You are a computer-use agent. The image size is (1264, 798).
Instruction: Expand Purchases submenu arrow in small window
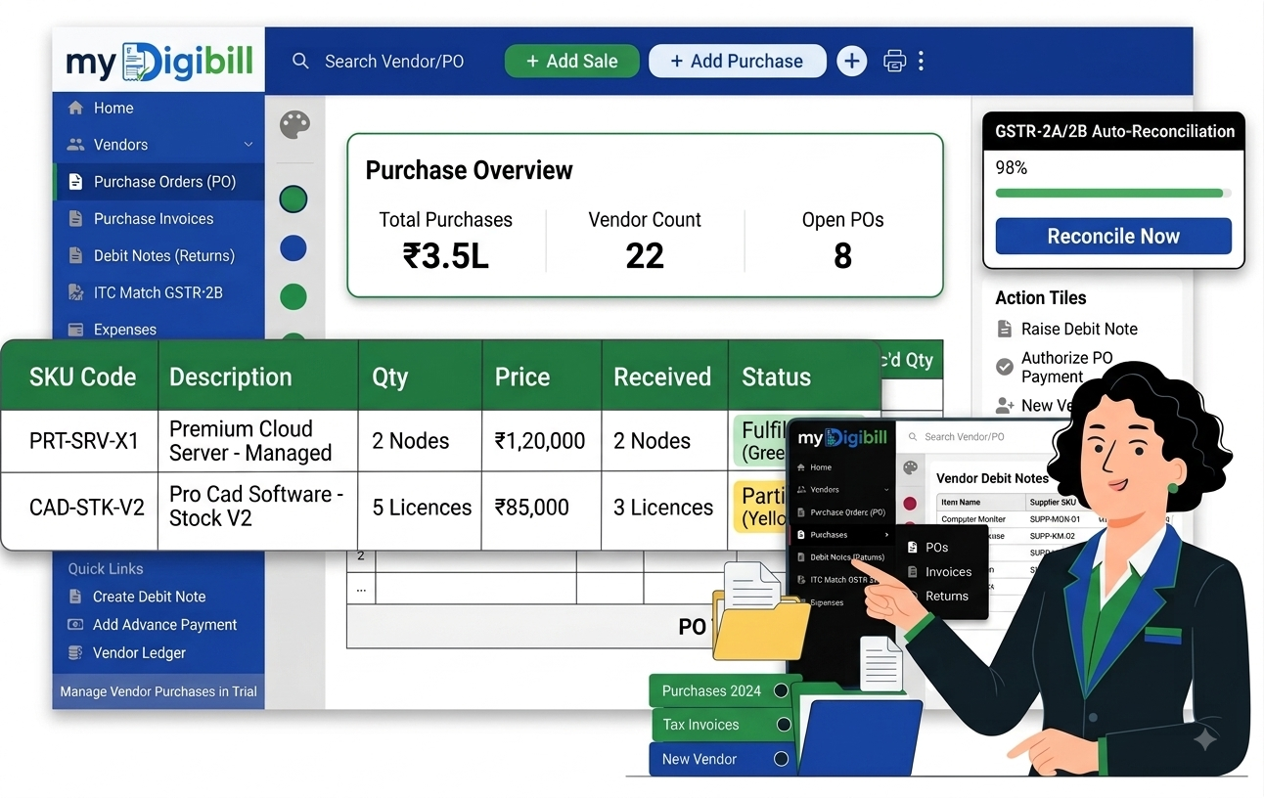coord(886,535)
